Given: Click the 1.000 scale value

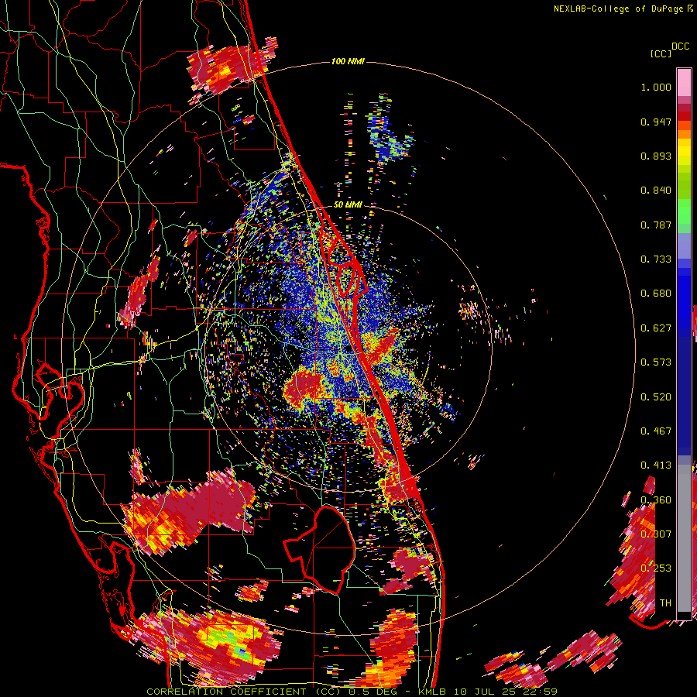Looking at the screenshot, I should pos(656,87).
